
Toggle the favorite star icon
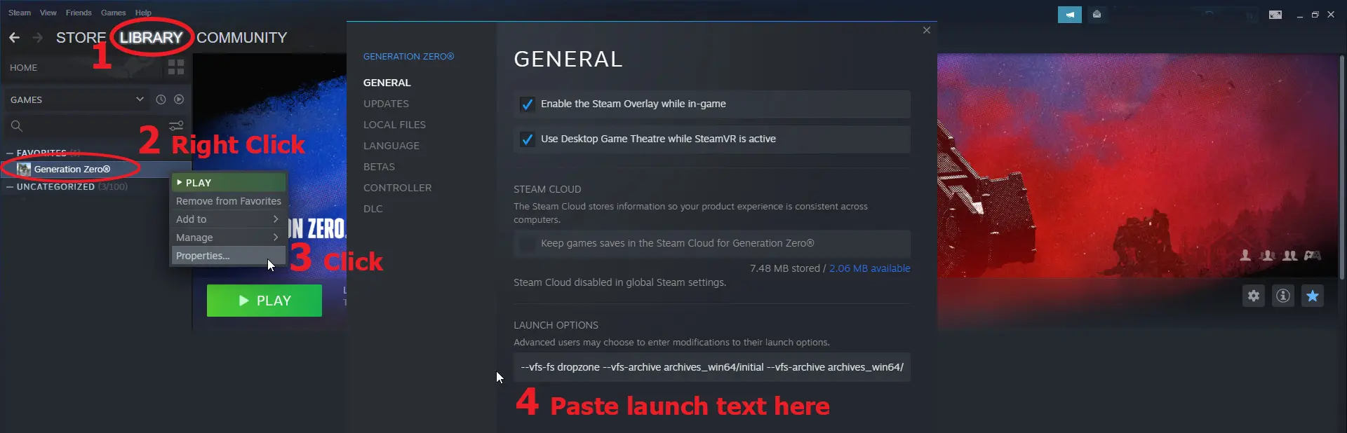pyautogui.click(x=1313, y=296)
